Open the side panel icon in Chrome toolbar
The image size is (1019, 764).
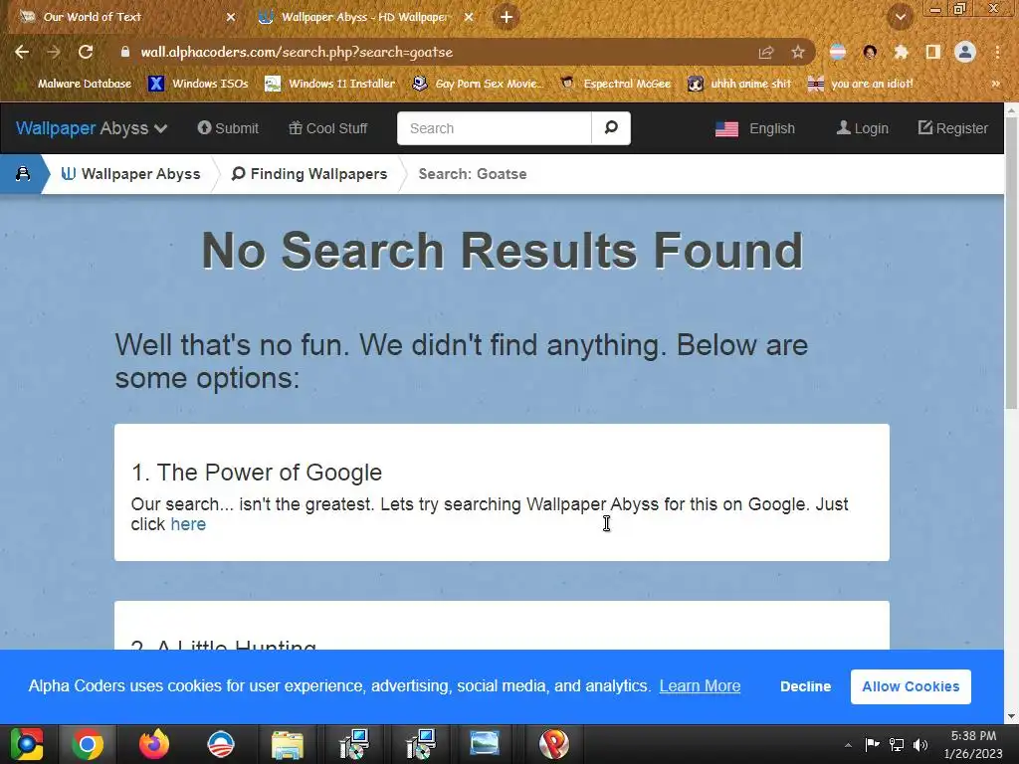coord(933,52)
